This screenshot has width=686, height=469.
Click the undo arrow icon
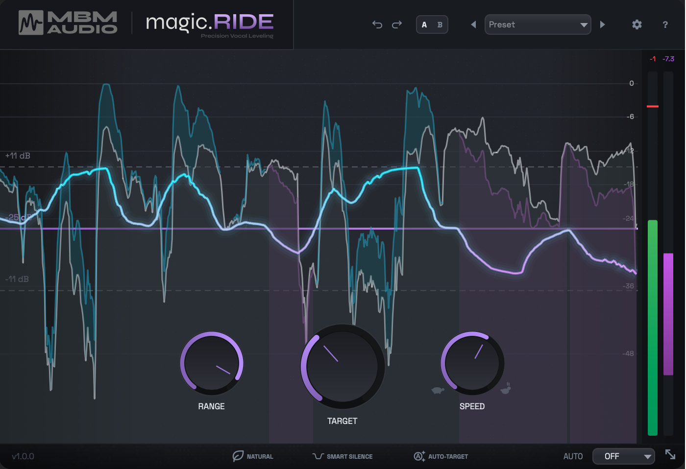coord(377,24)
